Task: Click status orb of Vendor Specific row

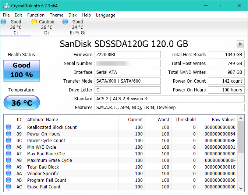Action: [8, 174]
